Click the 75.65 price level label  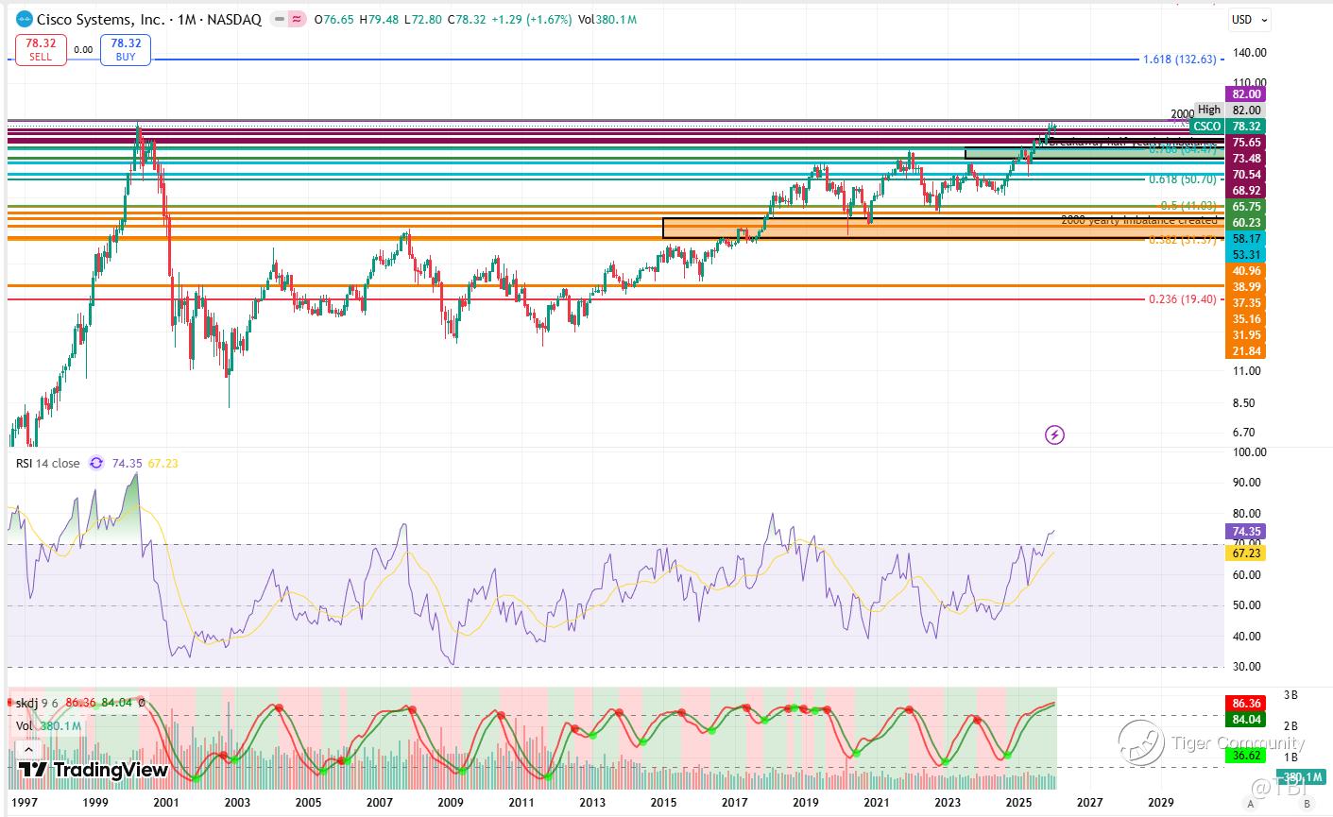1243,143
